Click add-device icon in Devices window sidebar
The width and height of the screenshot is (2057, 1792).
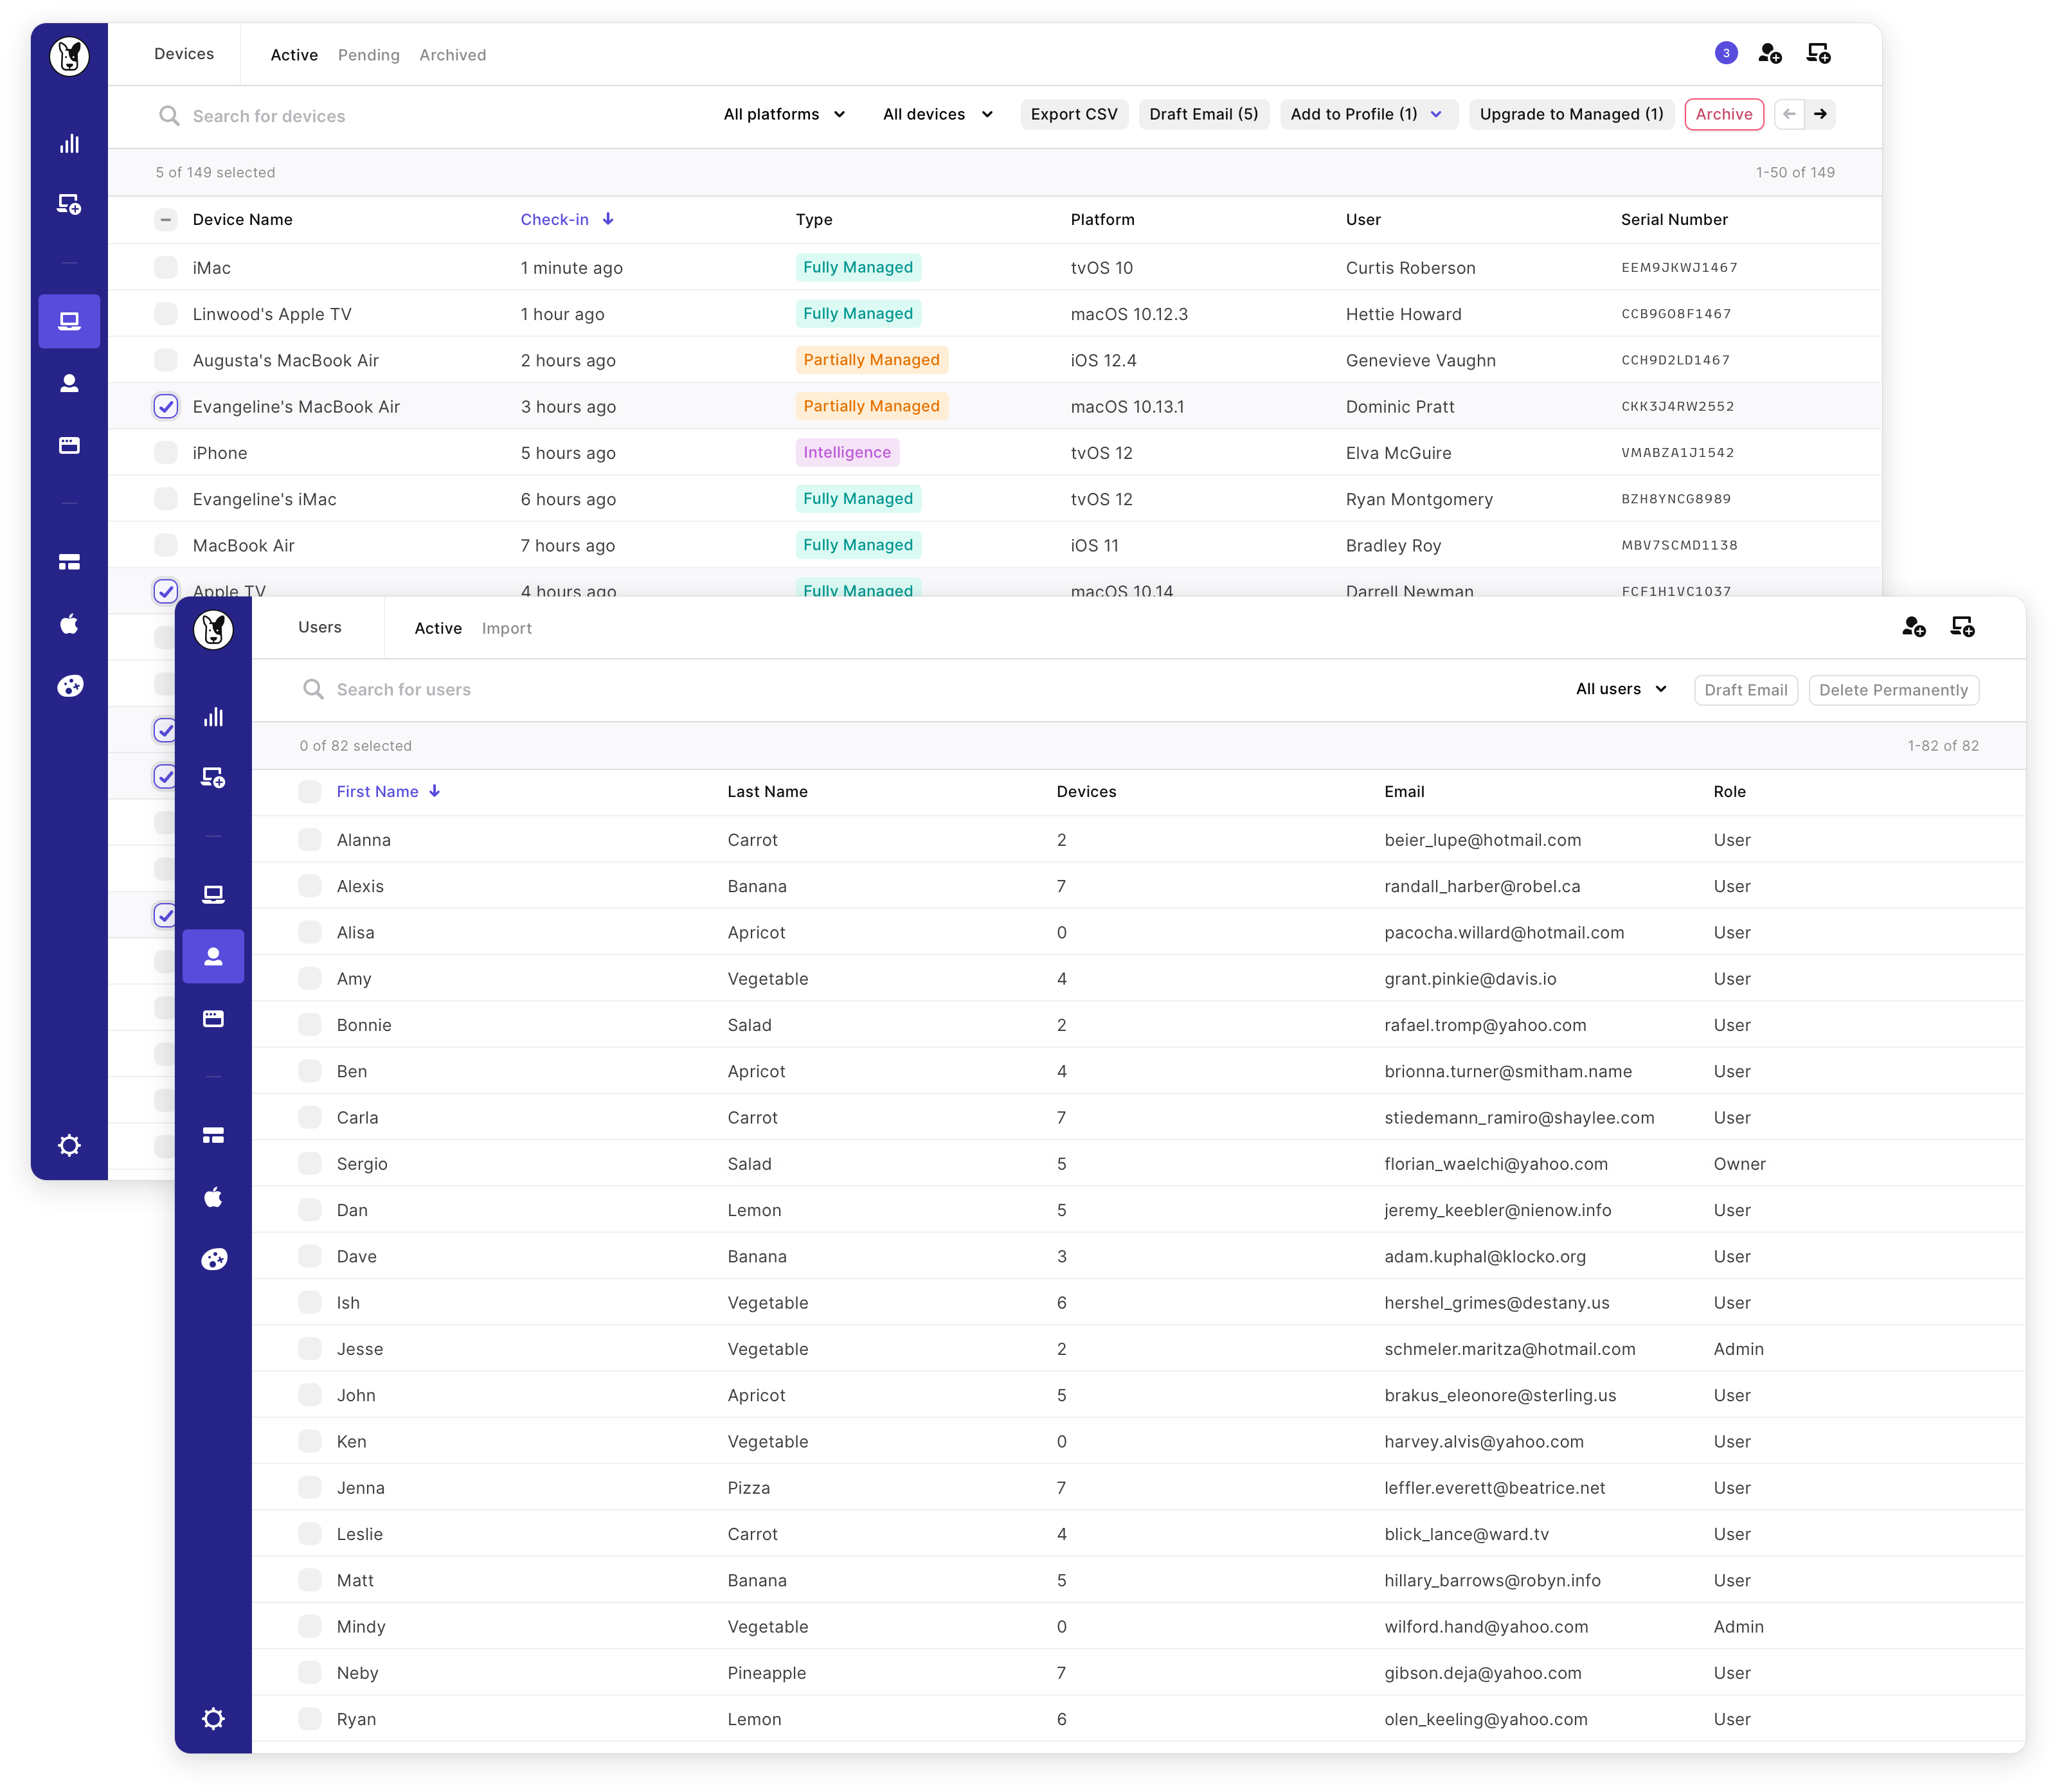coord(69,204)
